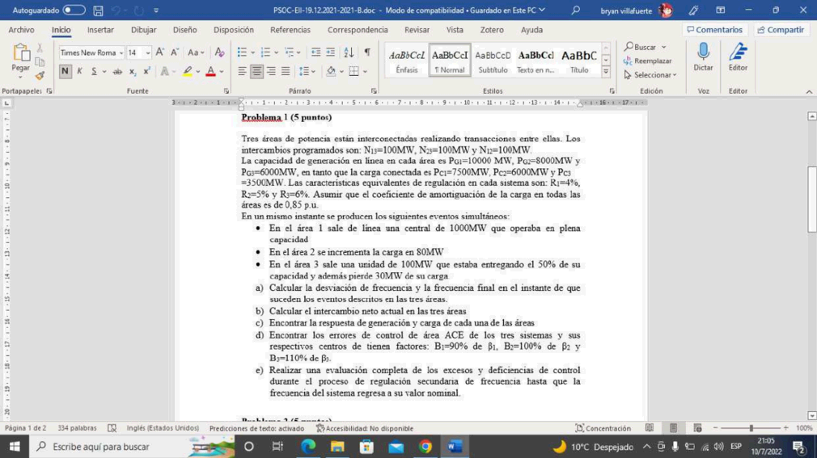
Task: Toggle subscript formatting
Action: click(133, 71)
